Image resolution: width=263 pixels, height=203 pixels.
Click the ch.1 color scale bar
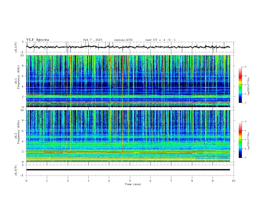coord(240,85)
